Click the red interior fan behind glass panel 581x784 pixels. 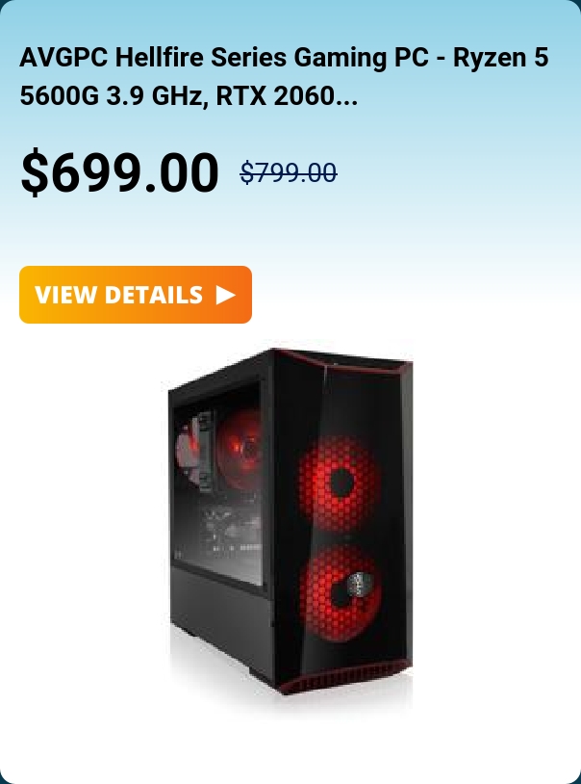coord(240,448)
